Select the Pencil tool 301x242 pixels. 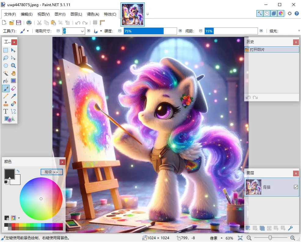point(6,96)
